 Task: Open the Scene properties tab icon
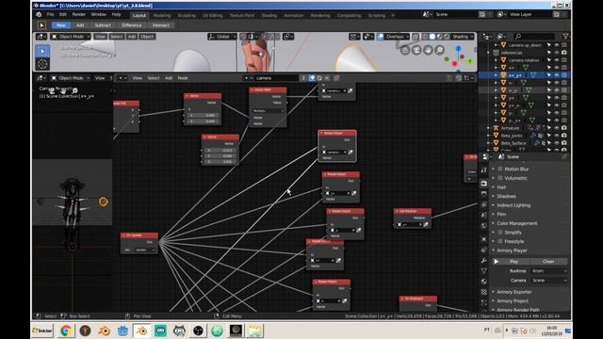point(483,216)
